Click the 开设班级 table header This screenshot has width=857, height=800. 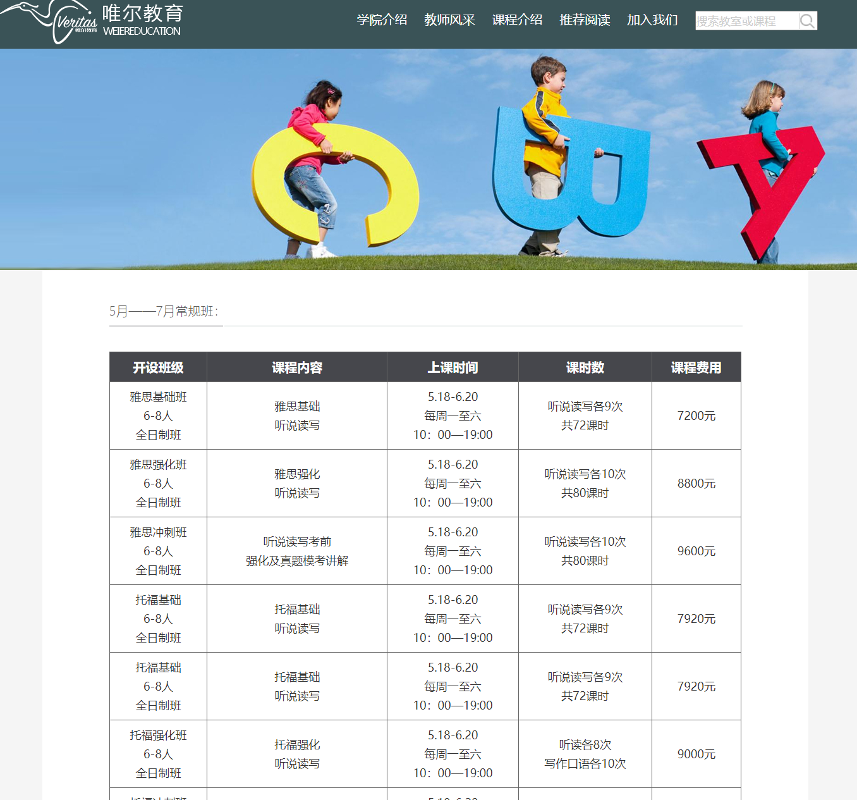pos(158,367)
